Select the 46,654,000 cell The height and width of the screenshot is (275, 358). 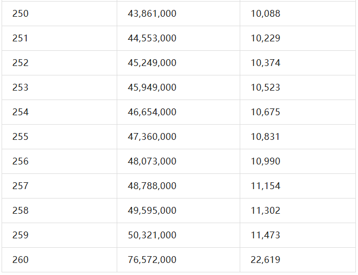click(x=152, y=112)
